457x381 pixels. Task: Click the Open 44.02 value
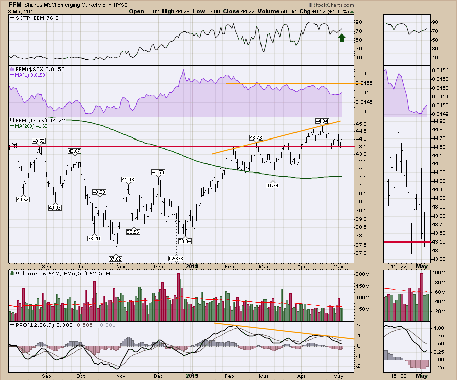click(x=144, y=11)
